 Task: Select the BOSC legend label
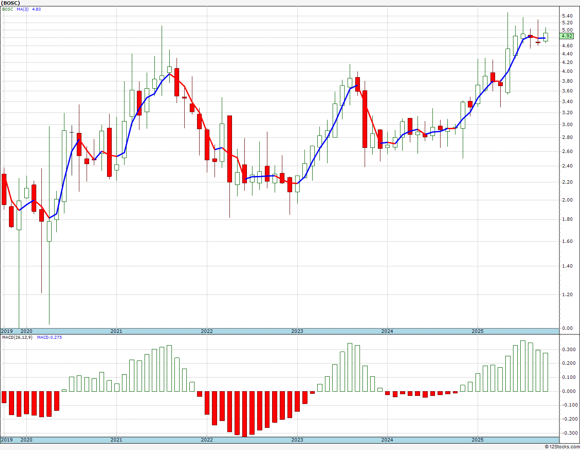pos(8,9)
